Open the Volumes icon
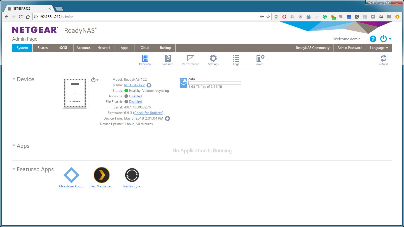The image size is (404, 227). coord(168,58)
